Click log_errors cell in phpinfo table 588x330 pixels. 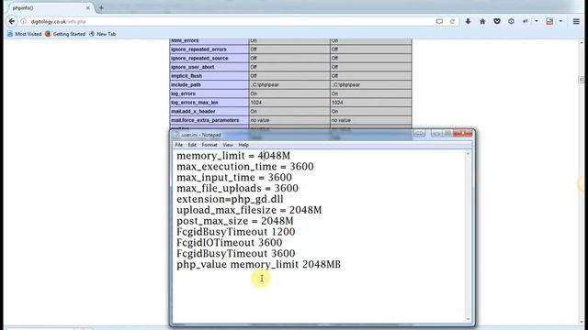(209, 93)
